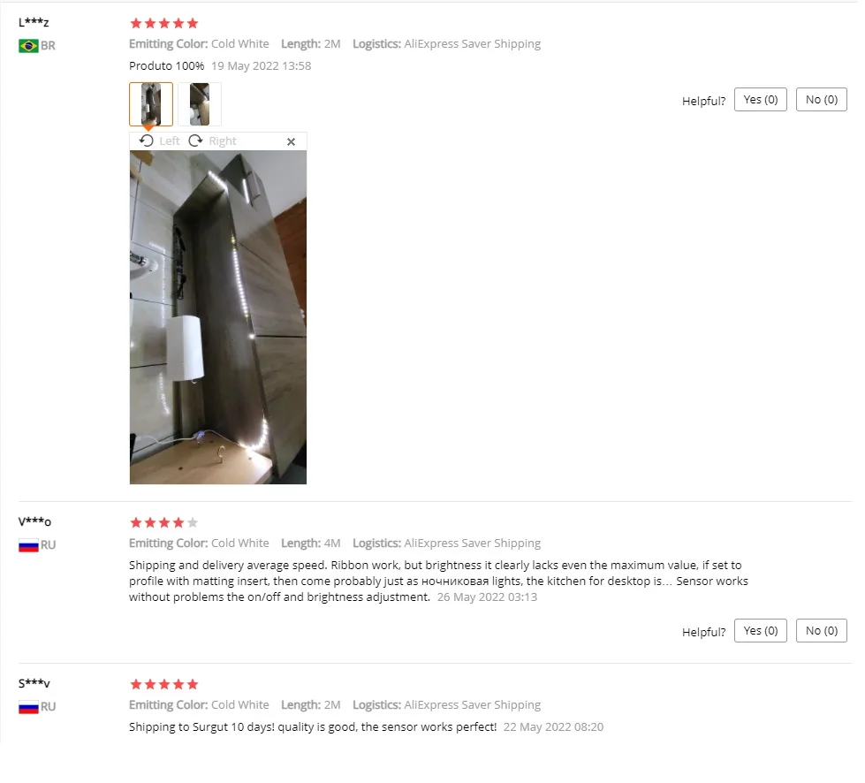The height and width of the screenshot is (783, 865).
Task: Rotate the review photo left
Action: (159, 141)
